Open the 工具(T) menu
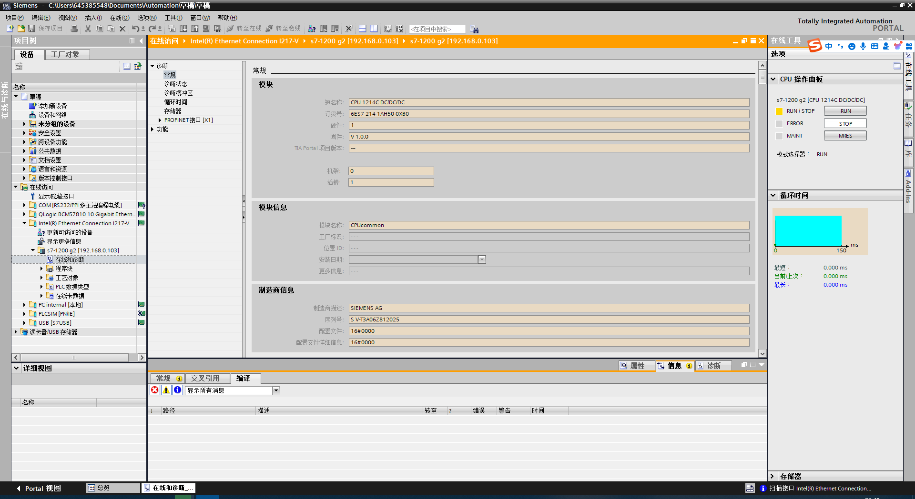This screenshot has height=499, width=915. pos(173,18)
